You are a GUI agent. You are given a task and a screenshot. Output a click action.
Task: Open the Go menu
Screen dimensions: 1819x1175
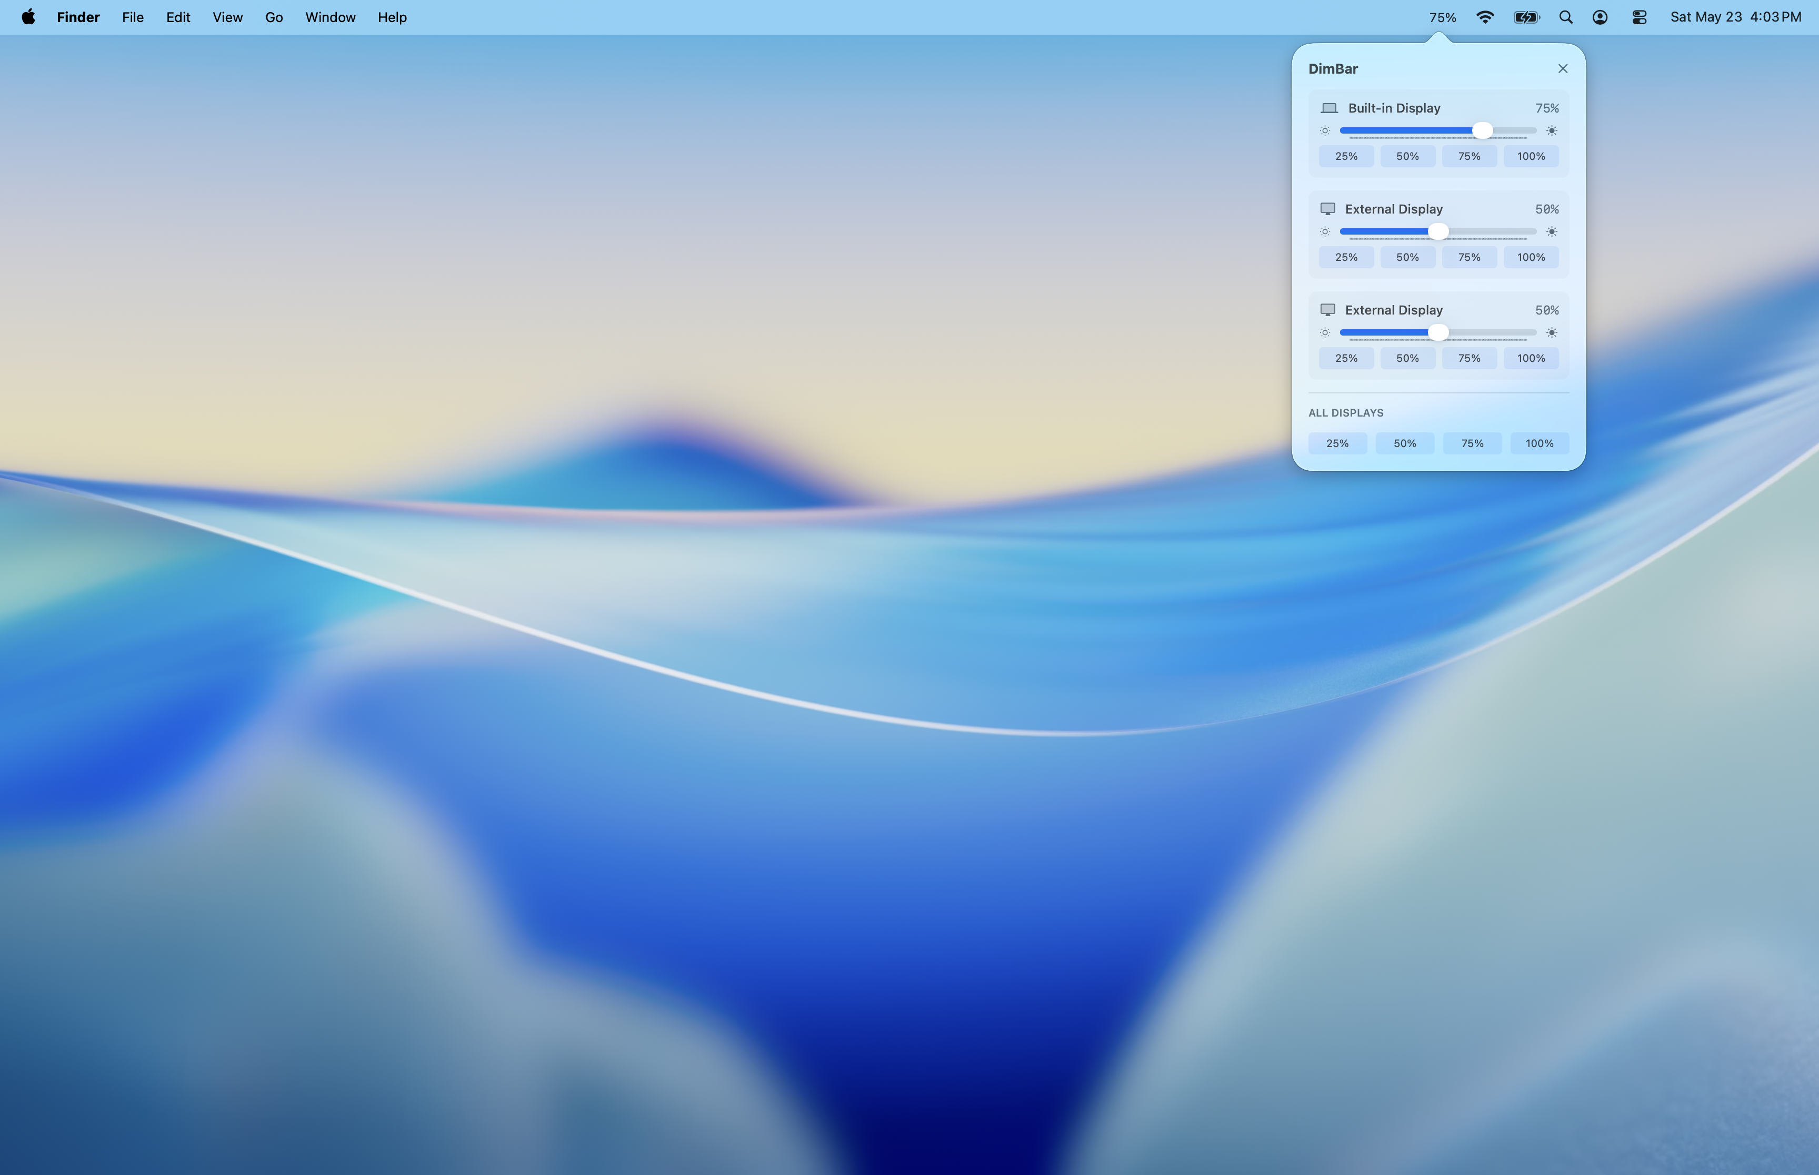point(274,17)
